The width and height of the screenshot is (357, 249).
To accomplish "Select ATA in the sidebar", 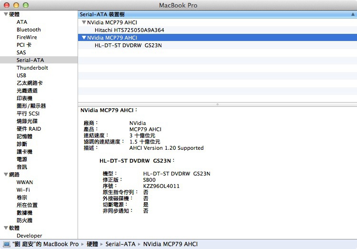I will click(x=22, y=22).
